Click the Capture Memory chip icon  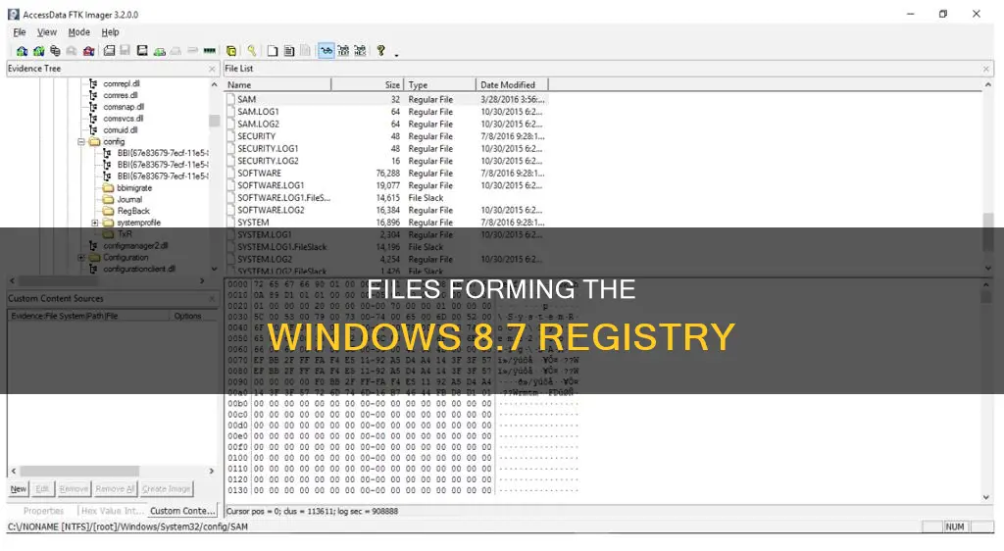[x=210, y=51]
